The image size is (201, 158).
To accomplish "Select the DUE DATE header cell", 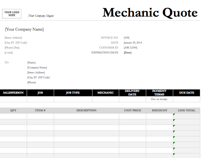I will coord(187,93).
